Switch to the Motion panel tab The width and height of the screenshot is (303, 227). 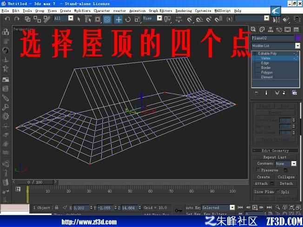[279, 29]
